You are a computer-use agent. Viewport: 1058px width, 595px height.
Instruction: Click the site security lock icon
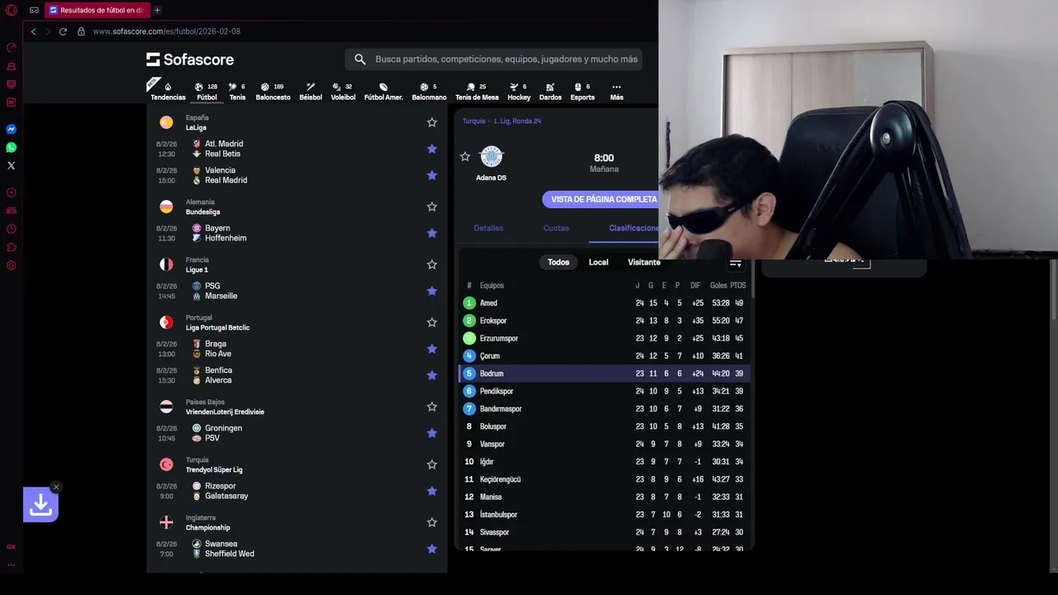[81, 31]
